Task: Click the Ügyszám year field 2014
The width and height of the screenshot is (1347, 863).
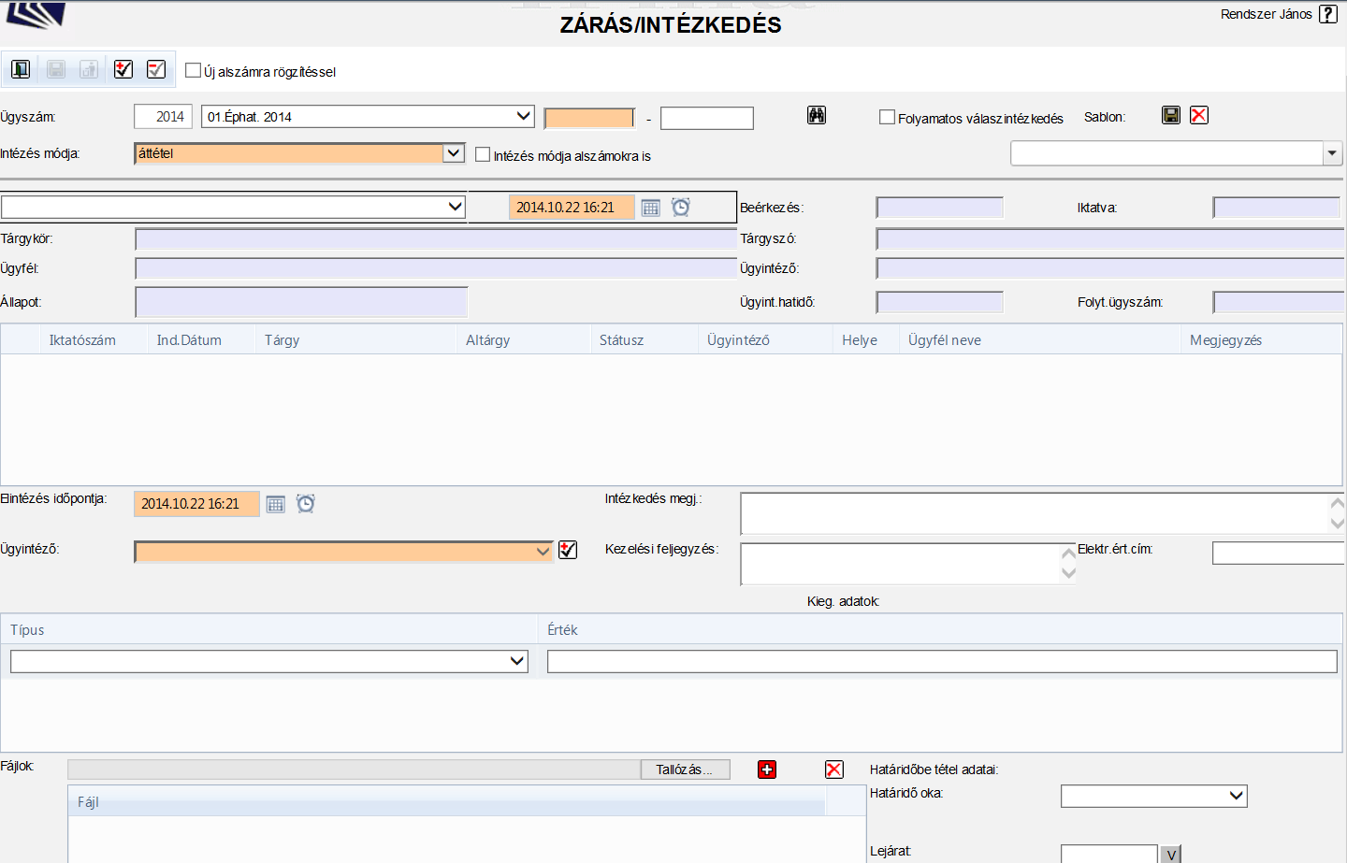Action: (163, 116)
